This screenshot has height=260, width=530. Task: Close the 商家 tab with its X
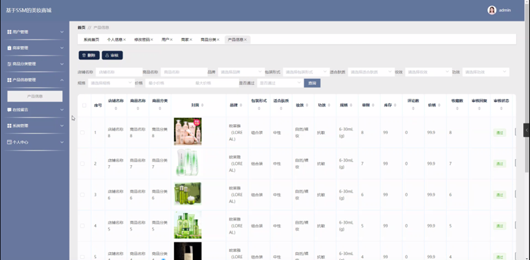[191, 40]
